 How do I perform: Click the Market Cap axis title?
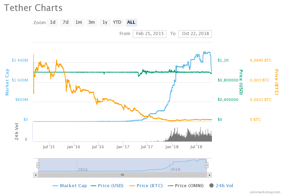7,82
